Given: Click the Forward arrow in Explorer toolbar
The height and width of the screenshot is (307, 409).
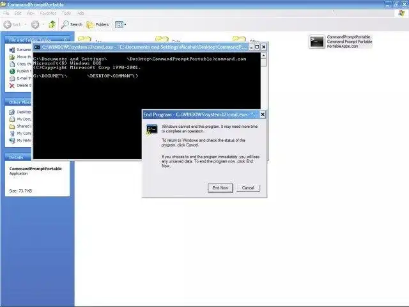Looking at the screenshot, I should click(x=35, y=24).
